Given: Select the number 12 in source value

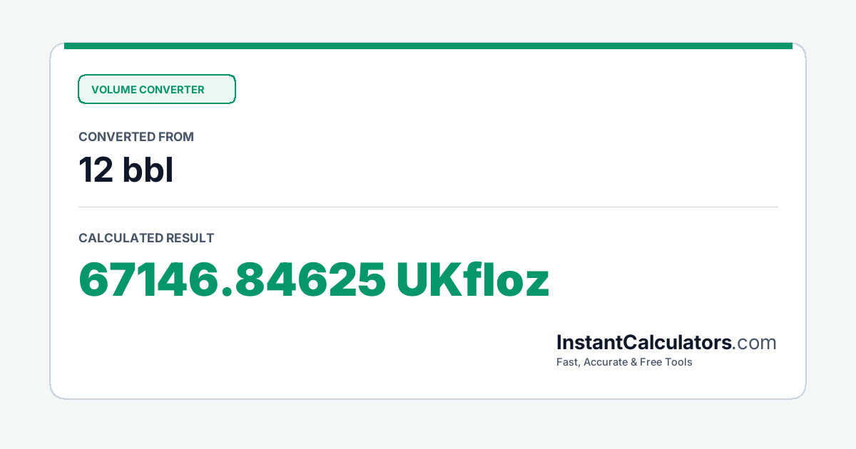Looking at the screenshot, I should pyautogui.click(x=96, y=170).
